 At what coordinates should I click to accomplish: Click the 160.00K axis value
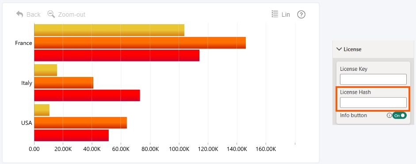(x=266, y=149)
